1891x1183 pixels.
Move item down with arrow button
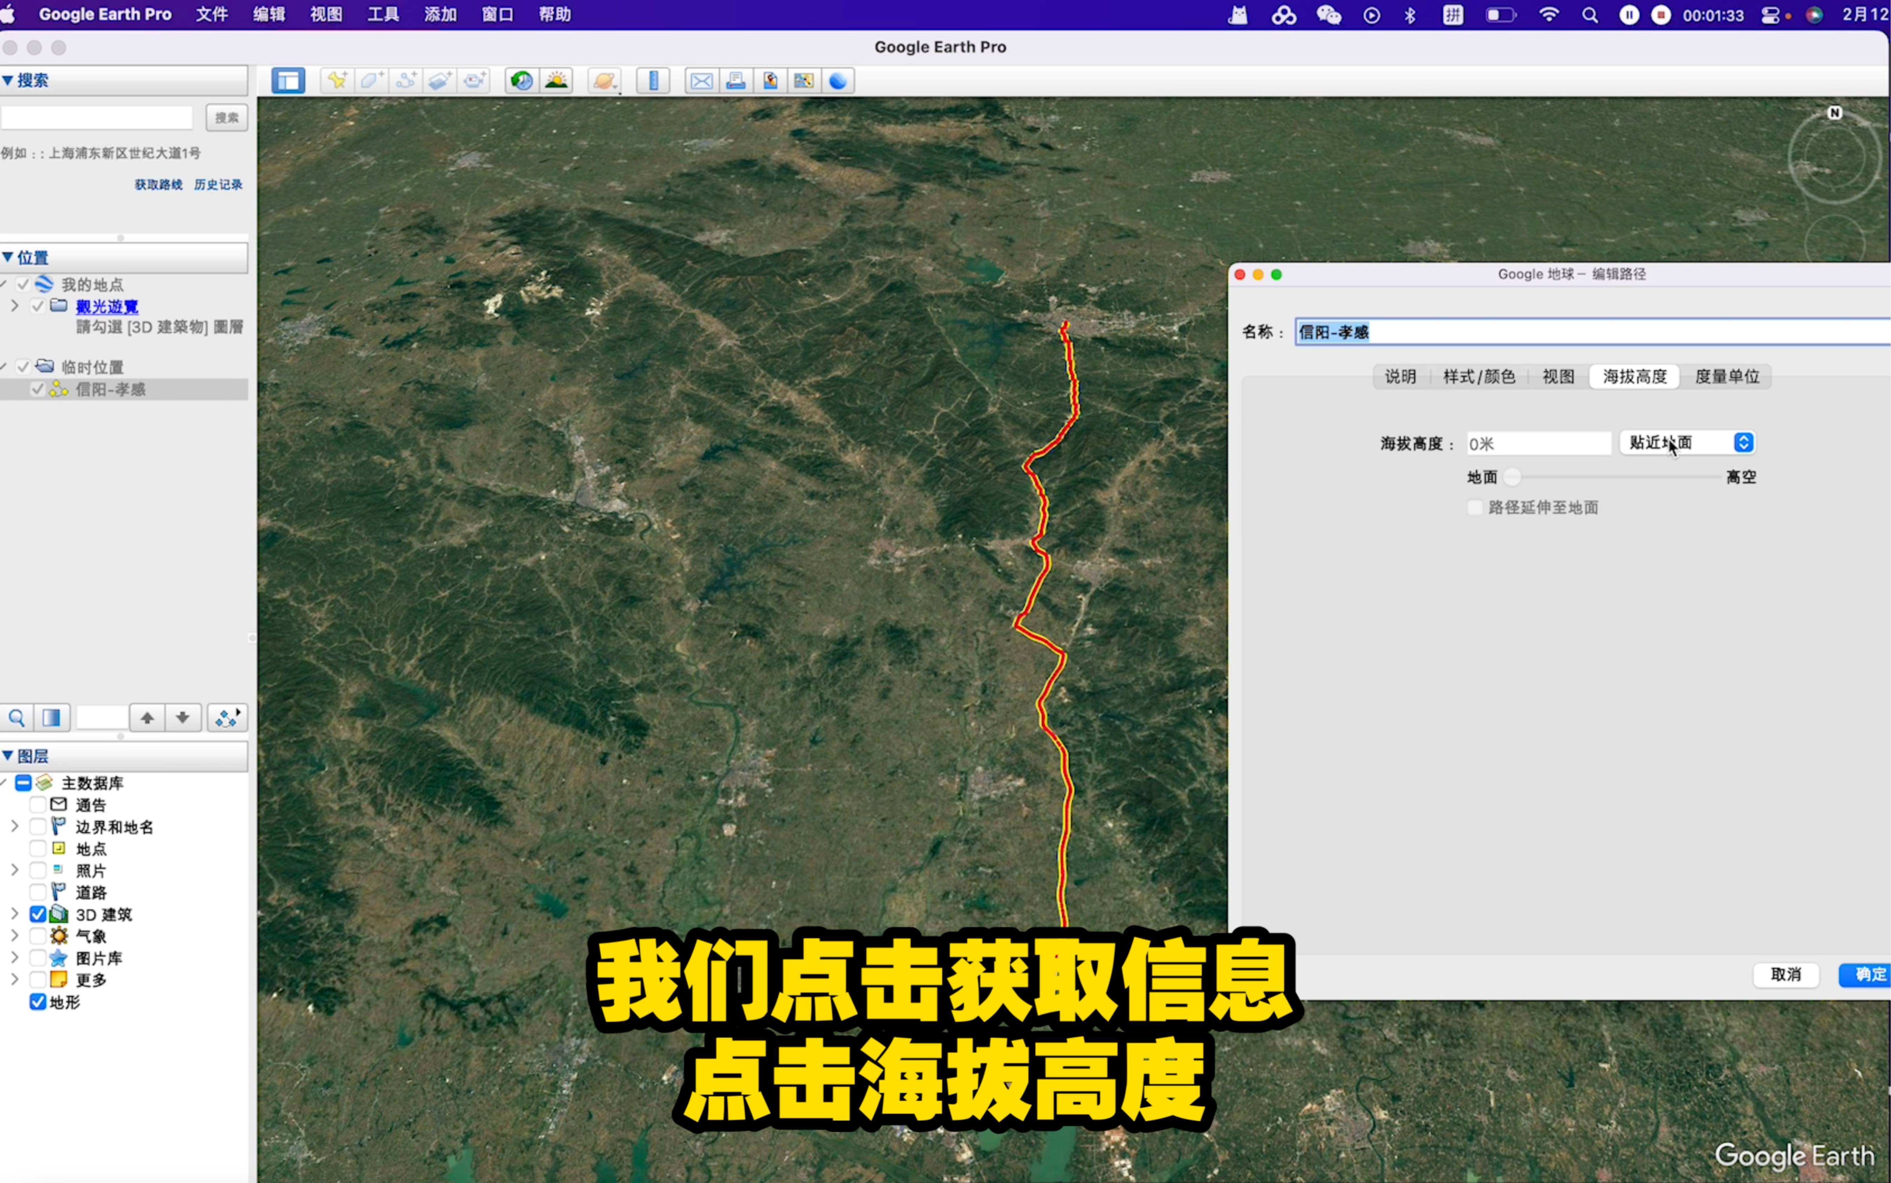(182, 717)
